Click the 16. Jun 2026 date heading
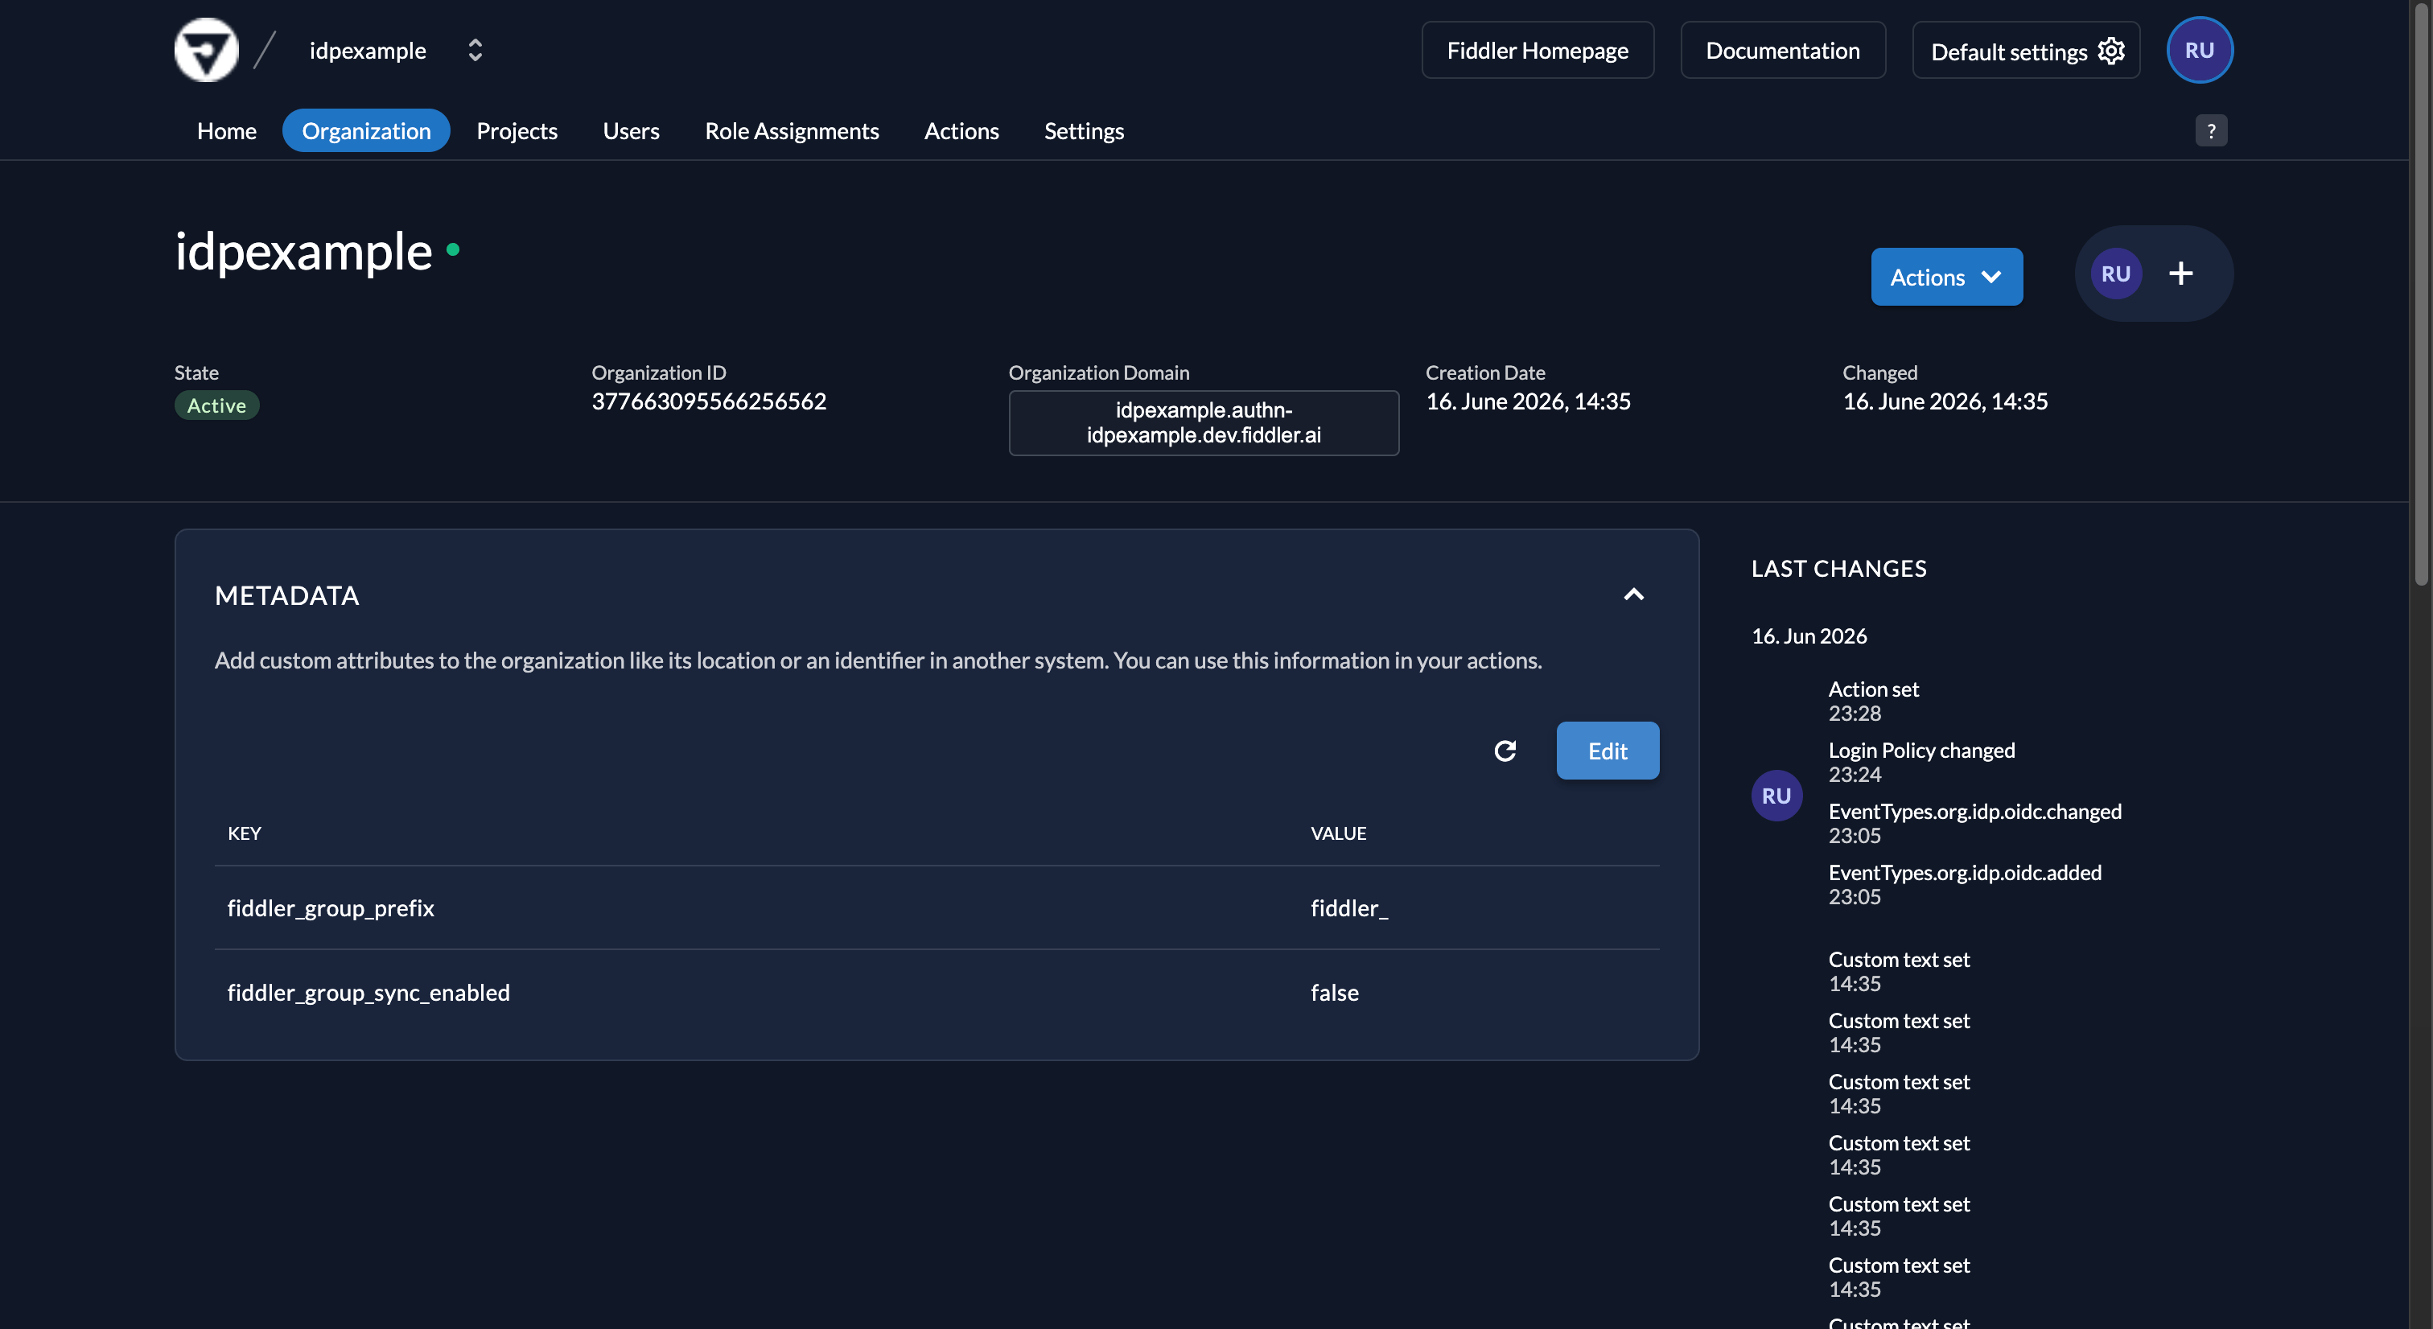This screenshot has height=1329, width=2433. coord(1809,636)
